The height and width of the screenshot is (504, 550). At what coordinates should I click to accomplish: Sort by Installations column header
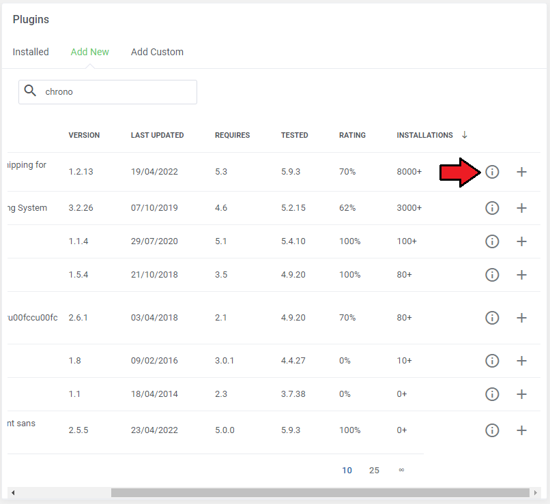424,135
